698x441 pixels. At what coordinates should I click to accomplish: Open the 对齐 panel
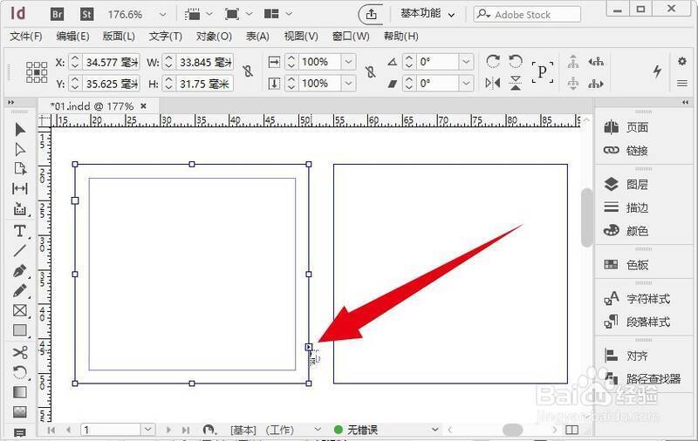pyautogui.click(x=626, y=356)
